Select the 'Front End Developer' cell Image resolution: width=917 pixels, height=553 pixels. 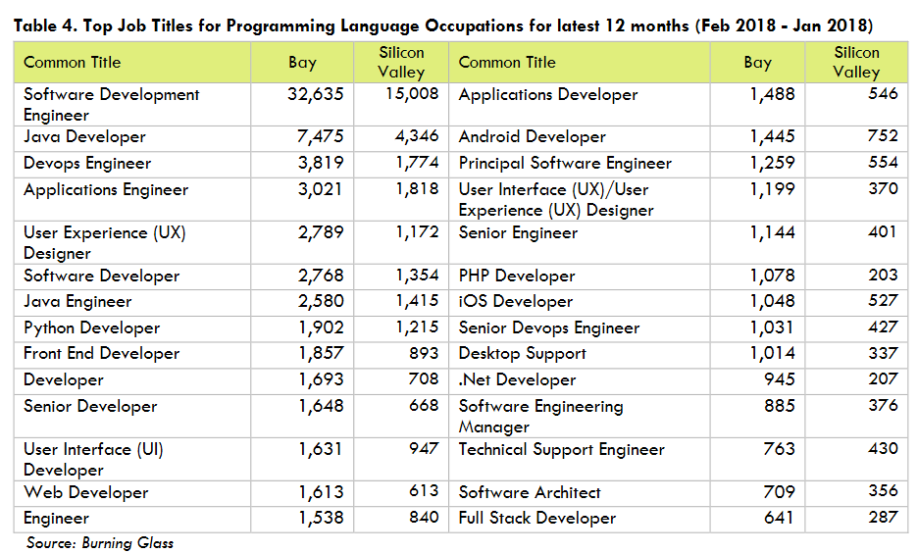pos(101,354)
